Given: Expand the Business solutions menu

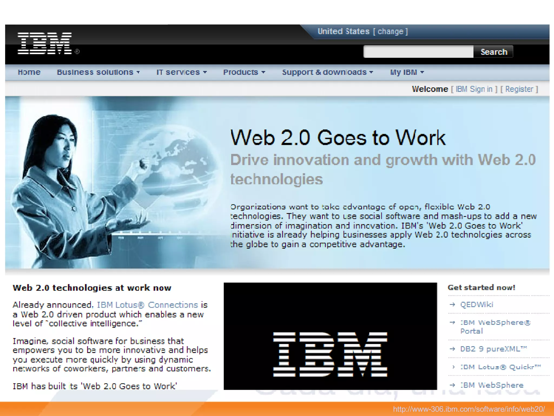Looking at the screenshot, I should [x=98, y=72].
